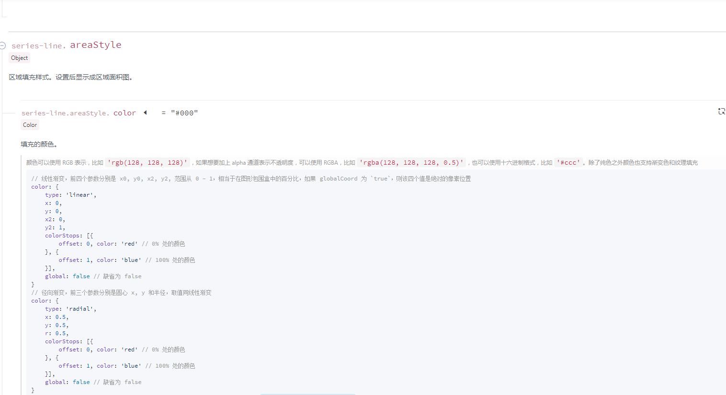Click the Color type tag under color property
Screen dimensions: 726x395
coord(30,125)
